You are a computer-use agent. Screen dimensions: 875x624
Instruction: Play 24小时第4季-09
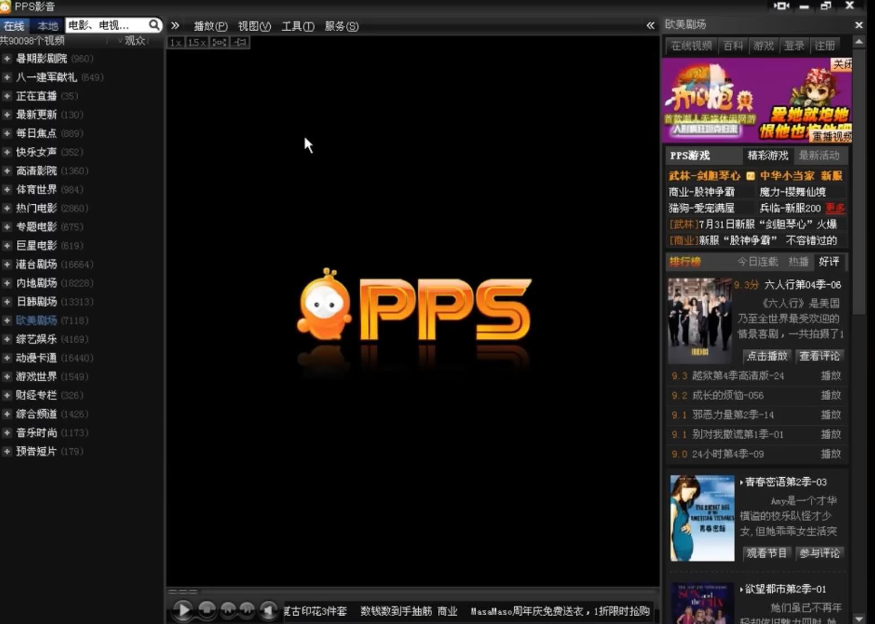click(830, 454)
